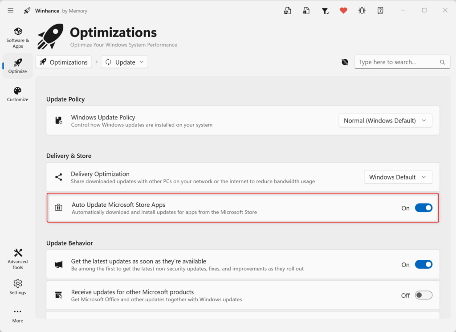The width and height of the screenshot is (456, 332).
Task: Change the Delivery Optimization setting
Action: pos(398,177)
